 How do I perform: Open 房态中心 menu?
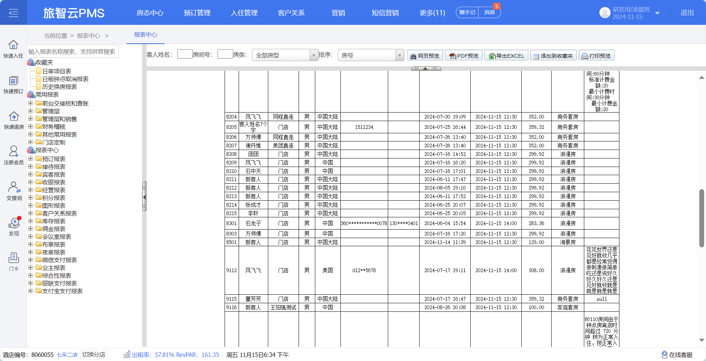150,13
